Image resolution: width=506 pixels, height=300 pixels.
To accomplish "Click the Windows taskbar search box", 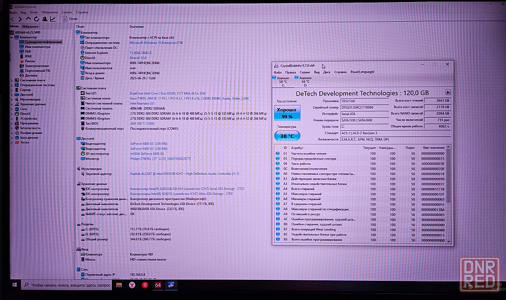I will [67, 285].
